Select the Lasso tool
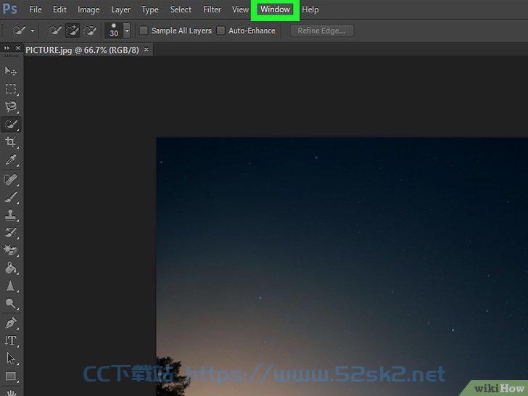 pyautogui.click(x=10, y=107)
